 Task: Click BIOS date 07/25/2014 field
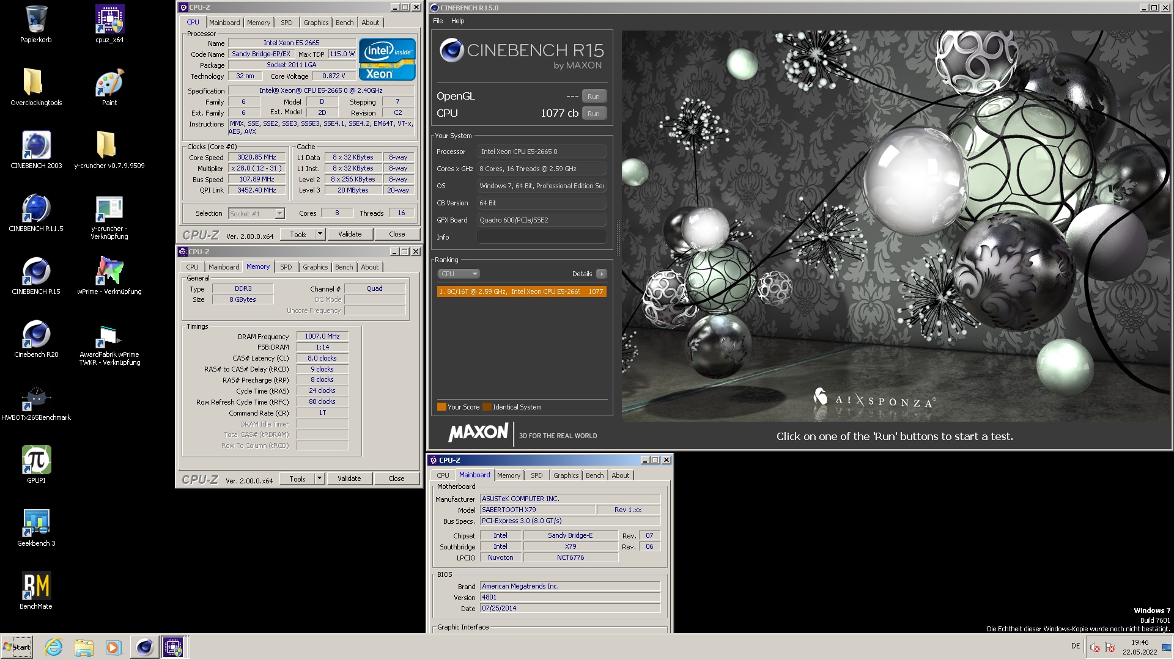click(x=570, y=609)
